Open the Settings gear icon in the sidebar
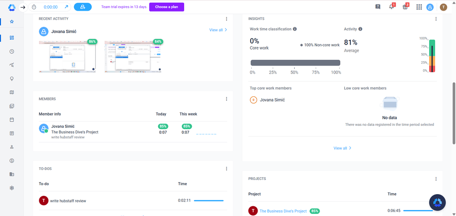Viewport: 456px width, 216px height. point(12,188)
